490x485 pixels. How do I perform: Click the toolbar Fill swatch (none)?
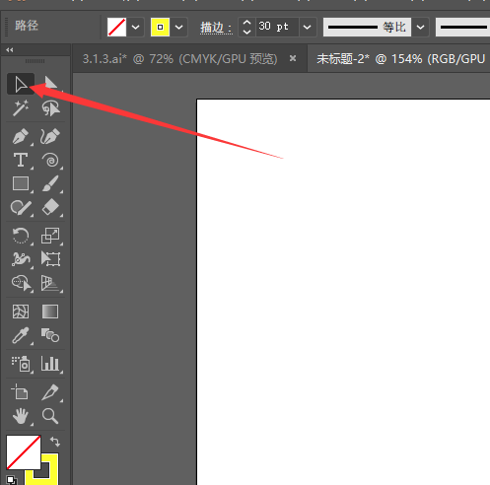coord(24,452)
